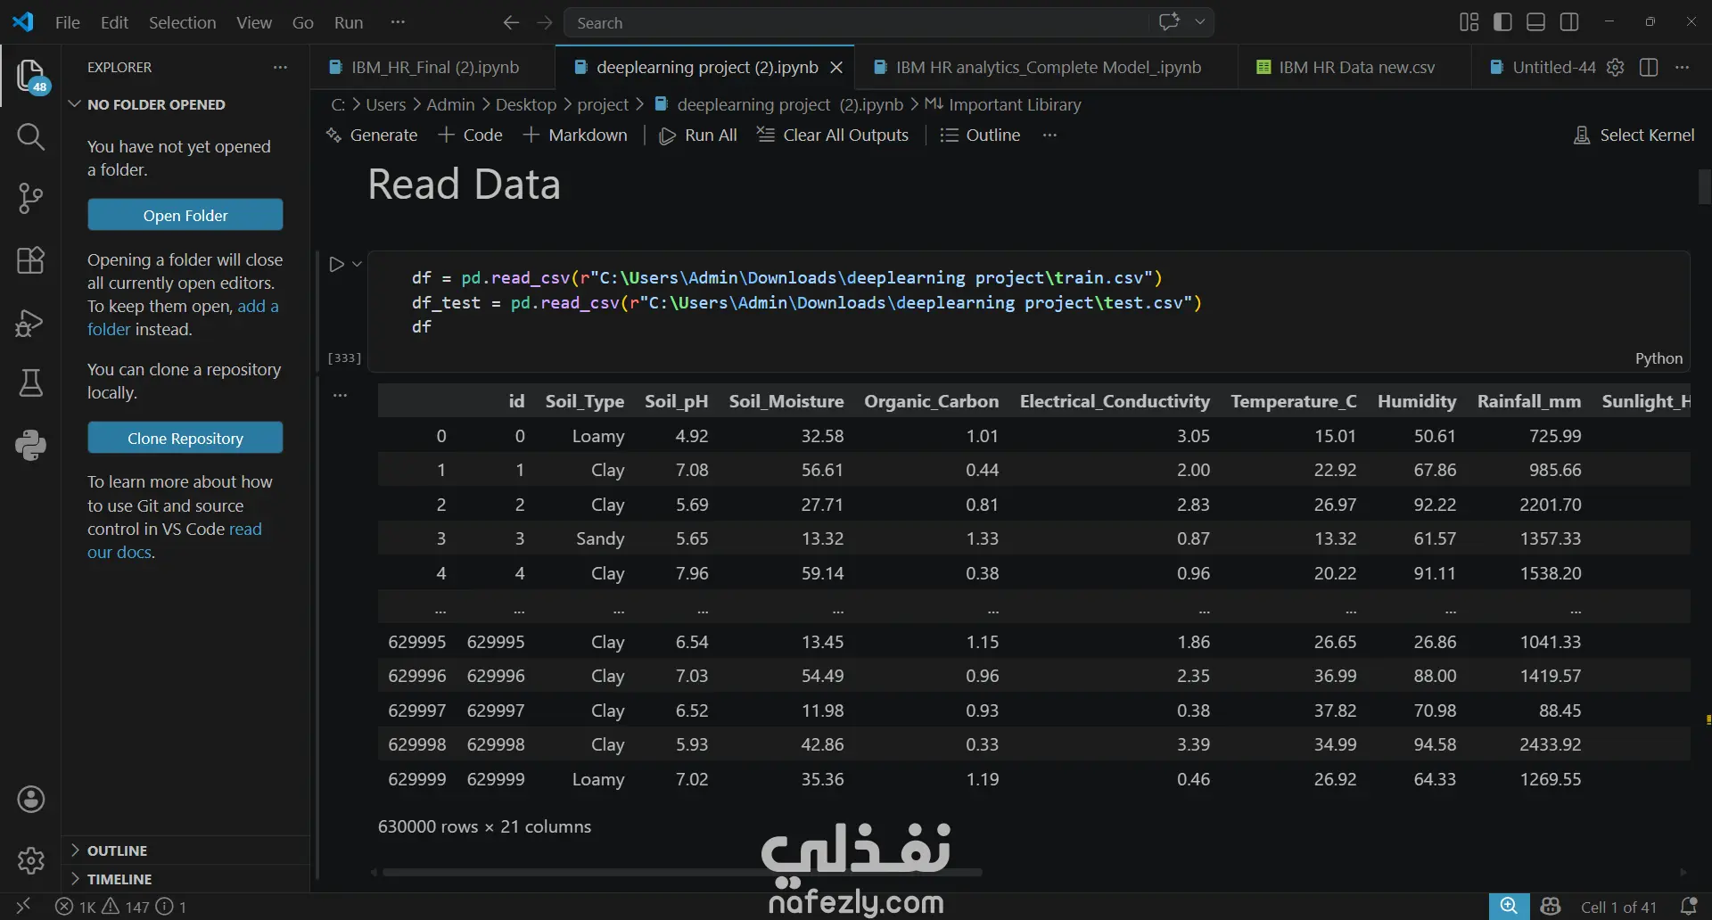Click the Open Folder button
The image size is (1712, 920).
pyautogui.click(x=185, y=215)
